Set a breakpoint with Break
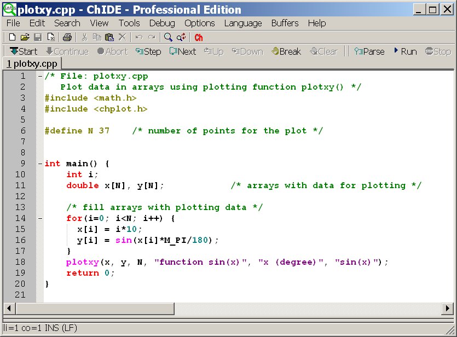This screenshot has height=337, width=457. click(x=286, y=51)
